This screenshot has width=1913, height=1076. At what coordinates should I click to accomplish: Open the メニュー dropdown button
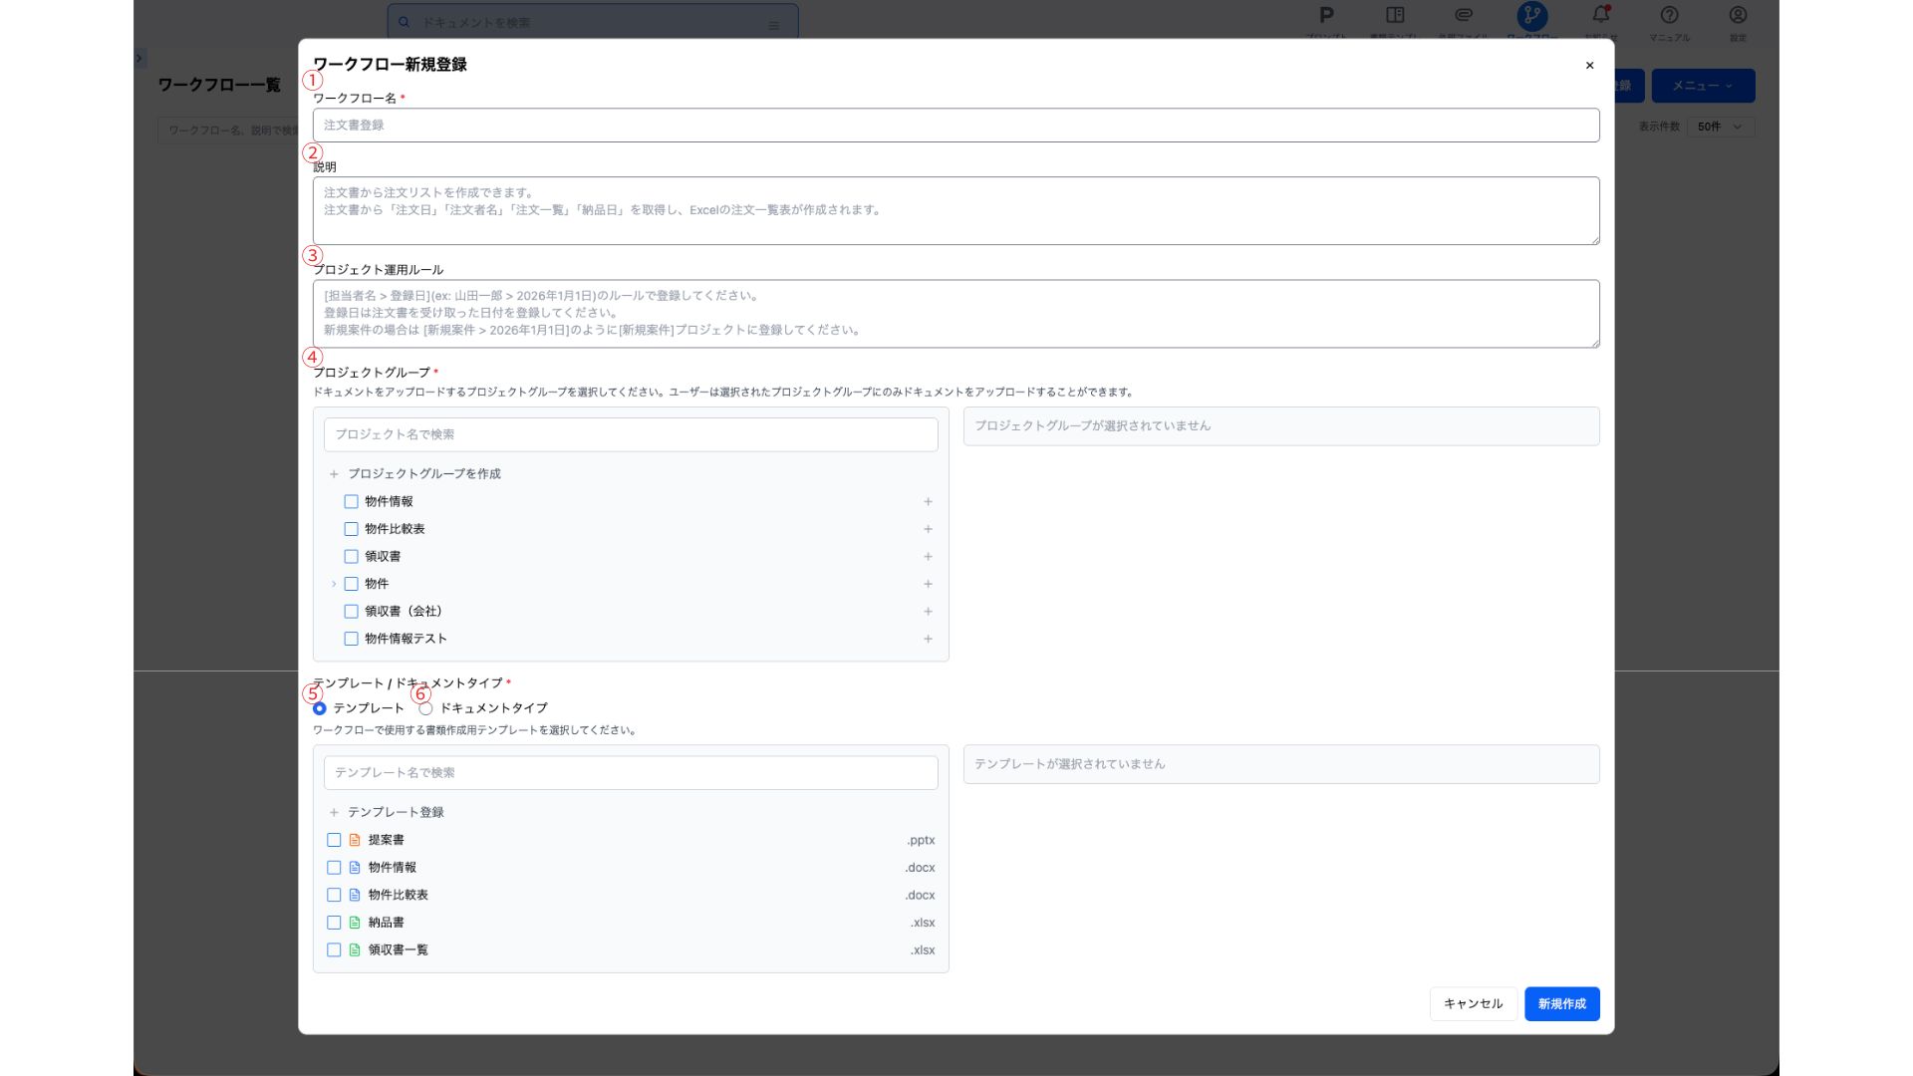[1702, 86]
